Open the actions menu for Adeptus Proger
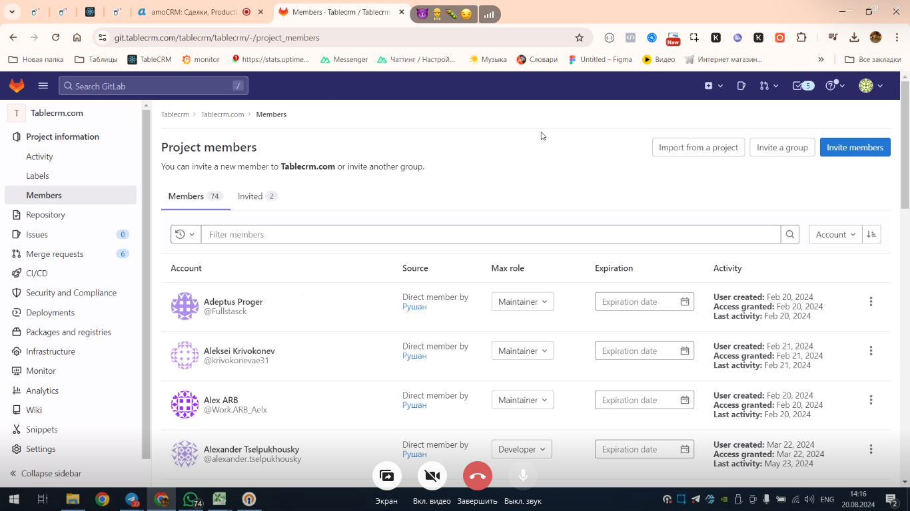Viewport: 910px width, 511px height. click(871, 301)
